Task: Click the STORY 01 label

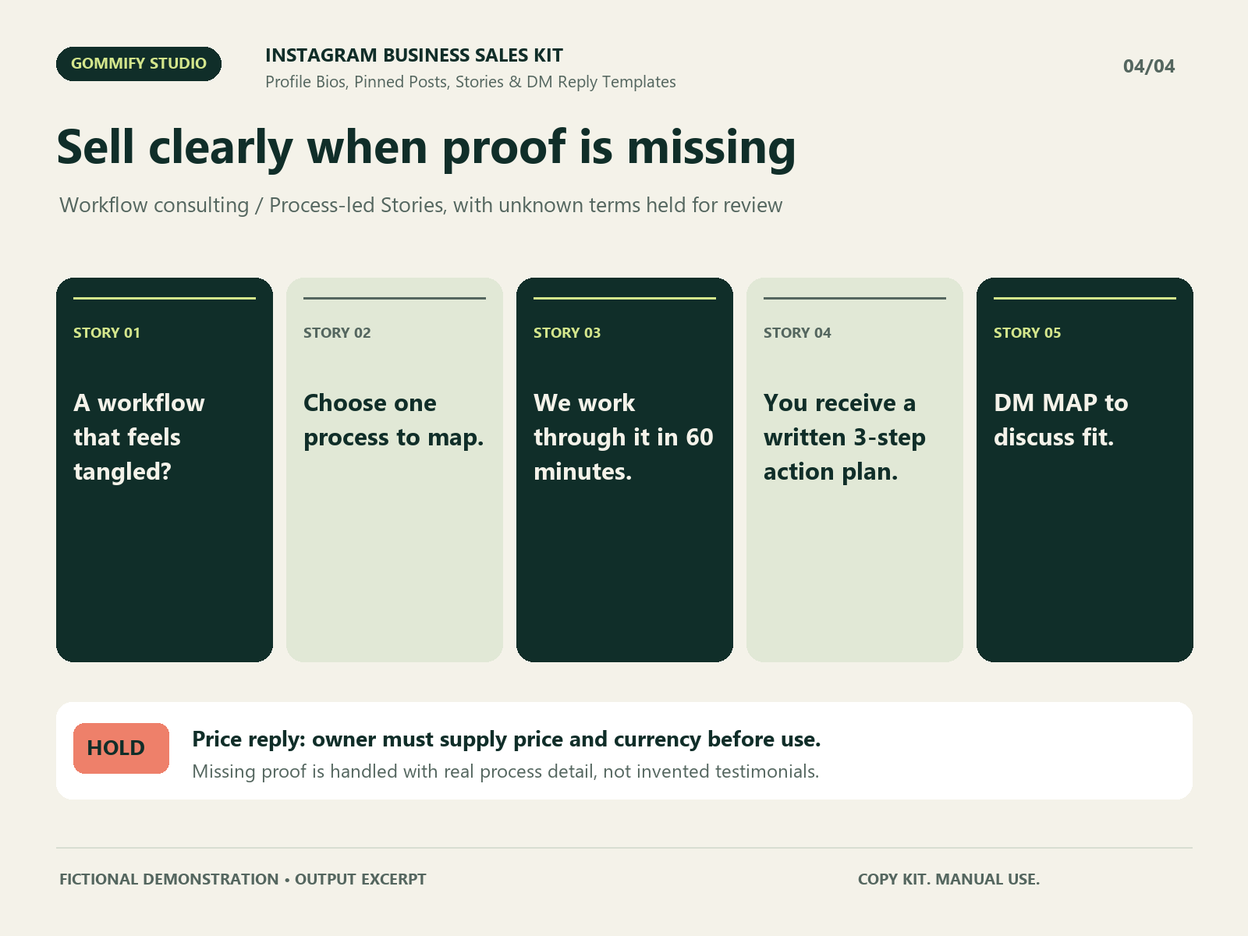Action: point(107,333)
